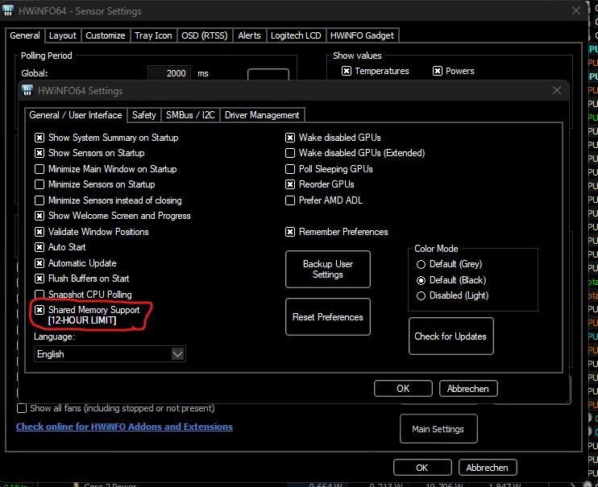Click the HWiNFO64 Sensor Settings window title icon
The image size is (598, 487).
[x=7, y=10]
